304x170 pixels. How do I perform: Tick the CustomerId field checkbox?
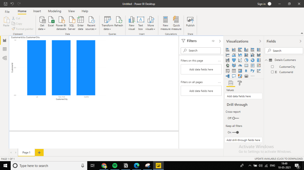(272, 72)
